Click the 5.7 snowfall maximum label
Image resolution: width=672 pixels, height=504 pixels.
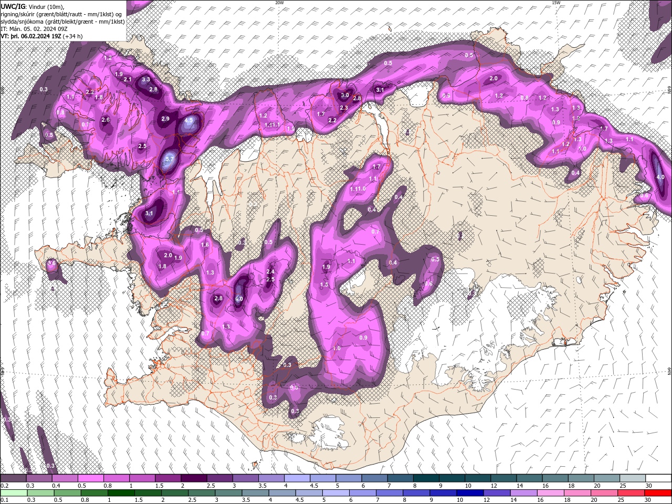tap(169, 159)
